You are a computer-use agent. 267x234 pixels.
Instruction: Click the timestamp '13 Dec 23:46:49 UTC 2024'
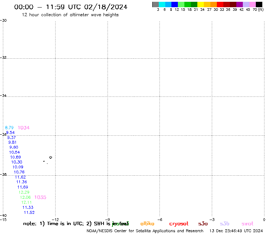(236, 231)
